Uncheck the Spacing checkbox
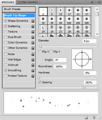 click(x=40, y=82)
